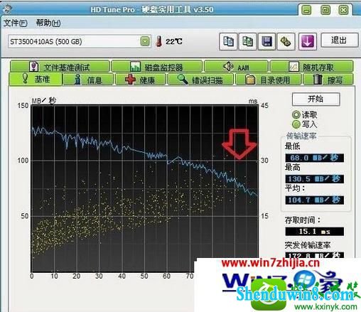The image size is (361, 312).
Task: Click the purple download arrow icon
Action: click(x=308, y=41)
